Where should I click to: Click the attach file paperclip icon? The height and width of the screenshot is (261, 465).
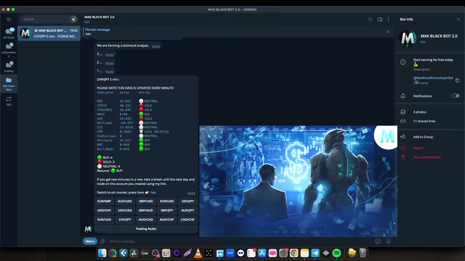click(102, 241)
